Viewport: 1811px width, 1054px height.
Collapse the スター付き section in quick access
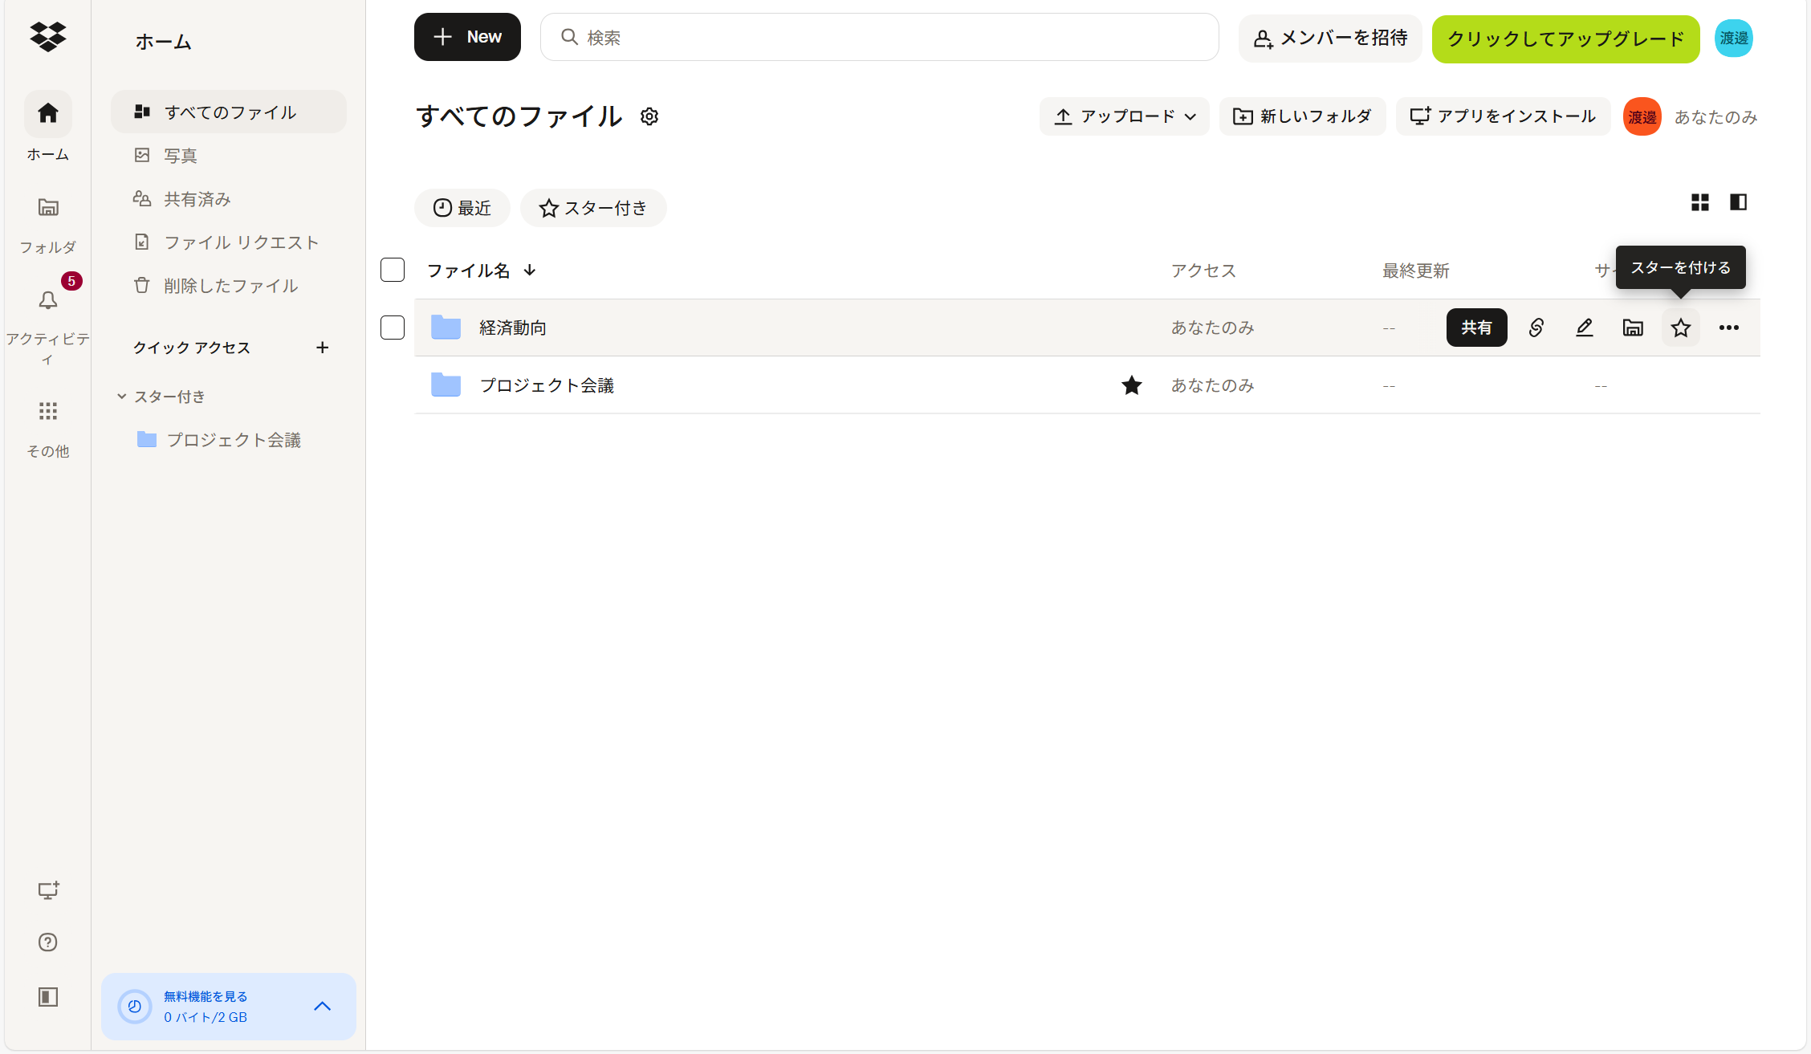[122, 396]
